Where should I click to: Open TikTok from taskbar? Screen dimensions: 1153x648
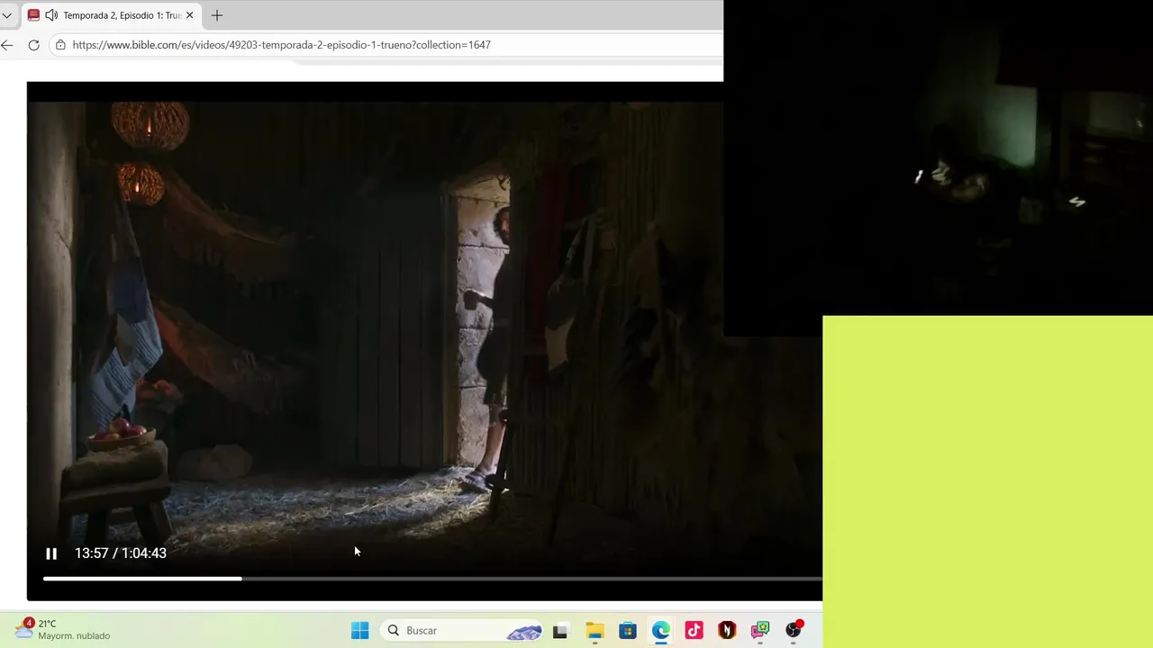click(694, 631)
